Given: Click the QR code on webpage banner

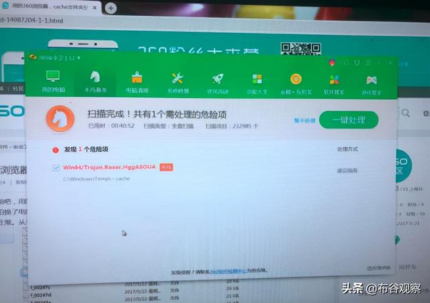Looking at the screenshot, I should point(300,49).
